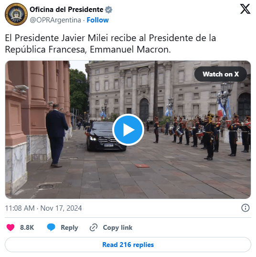The width and height of the screenshot is (256, 257).
Task: Open Read 216 replies
Action: [128, 245]
